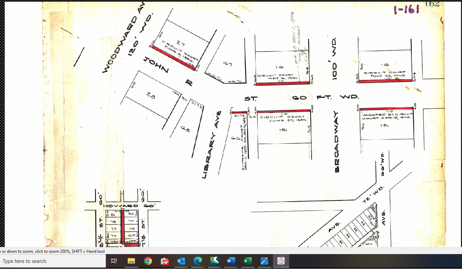Open Task View from the taskbar
Image resolution: width=462 pixels, height=269 pixels.
coord(114,261)
